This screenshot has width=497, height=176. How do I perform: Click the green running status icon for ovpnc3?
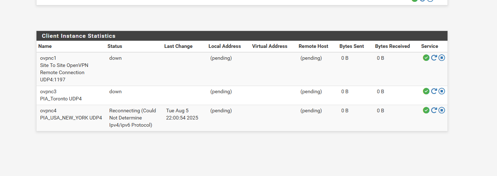click(x=426, y=91)
